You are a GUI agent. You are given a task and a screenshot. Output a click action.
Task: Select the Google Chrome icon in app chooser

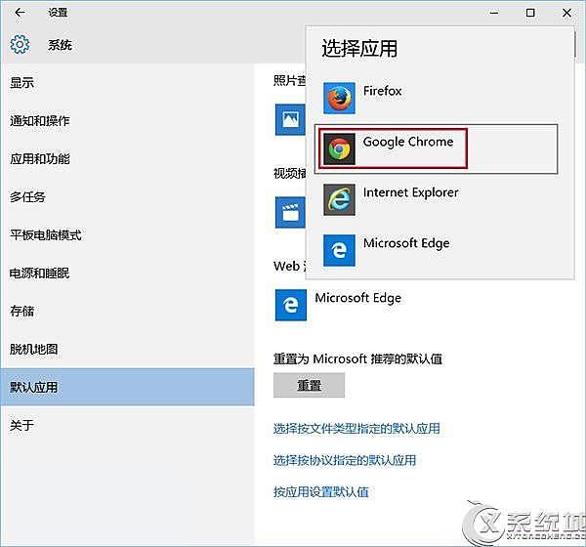click(x=339, y=148)
